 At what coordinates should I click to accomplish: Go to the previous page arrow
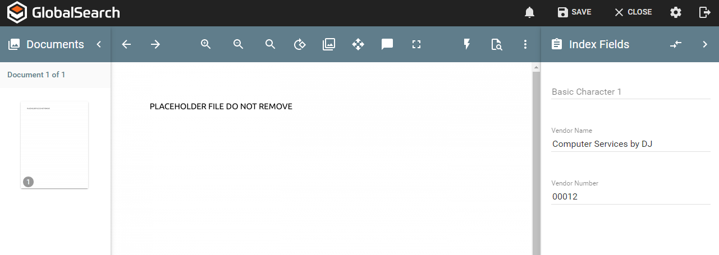[x=126, y=44]
